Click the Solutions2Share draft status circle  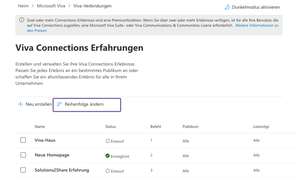[108, 171]
